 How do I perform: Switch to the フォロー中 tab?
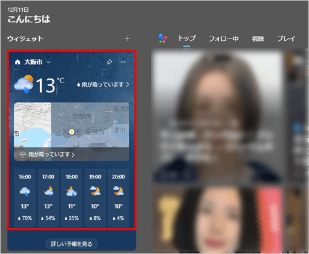coord(224,38)
